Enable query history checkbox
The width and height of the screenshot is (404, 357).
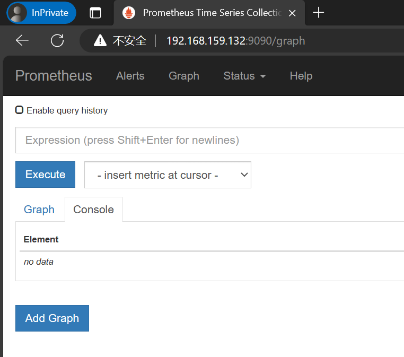coord(20,110)
